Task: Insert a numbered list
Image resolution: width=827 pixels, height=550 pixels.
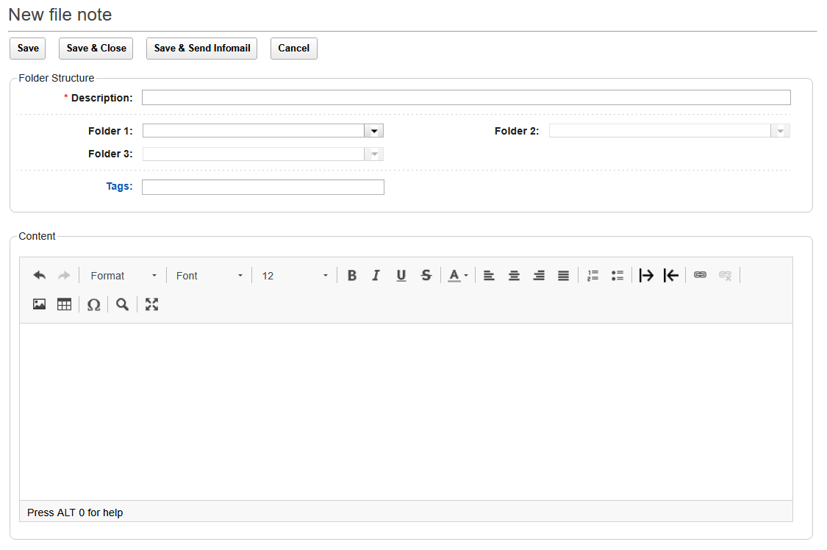Action: point(592,276)
